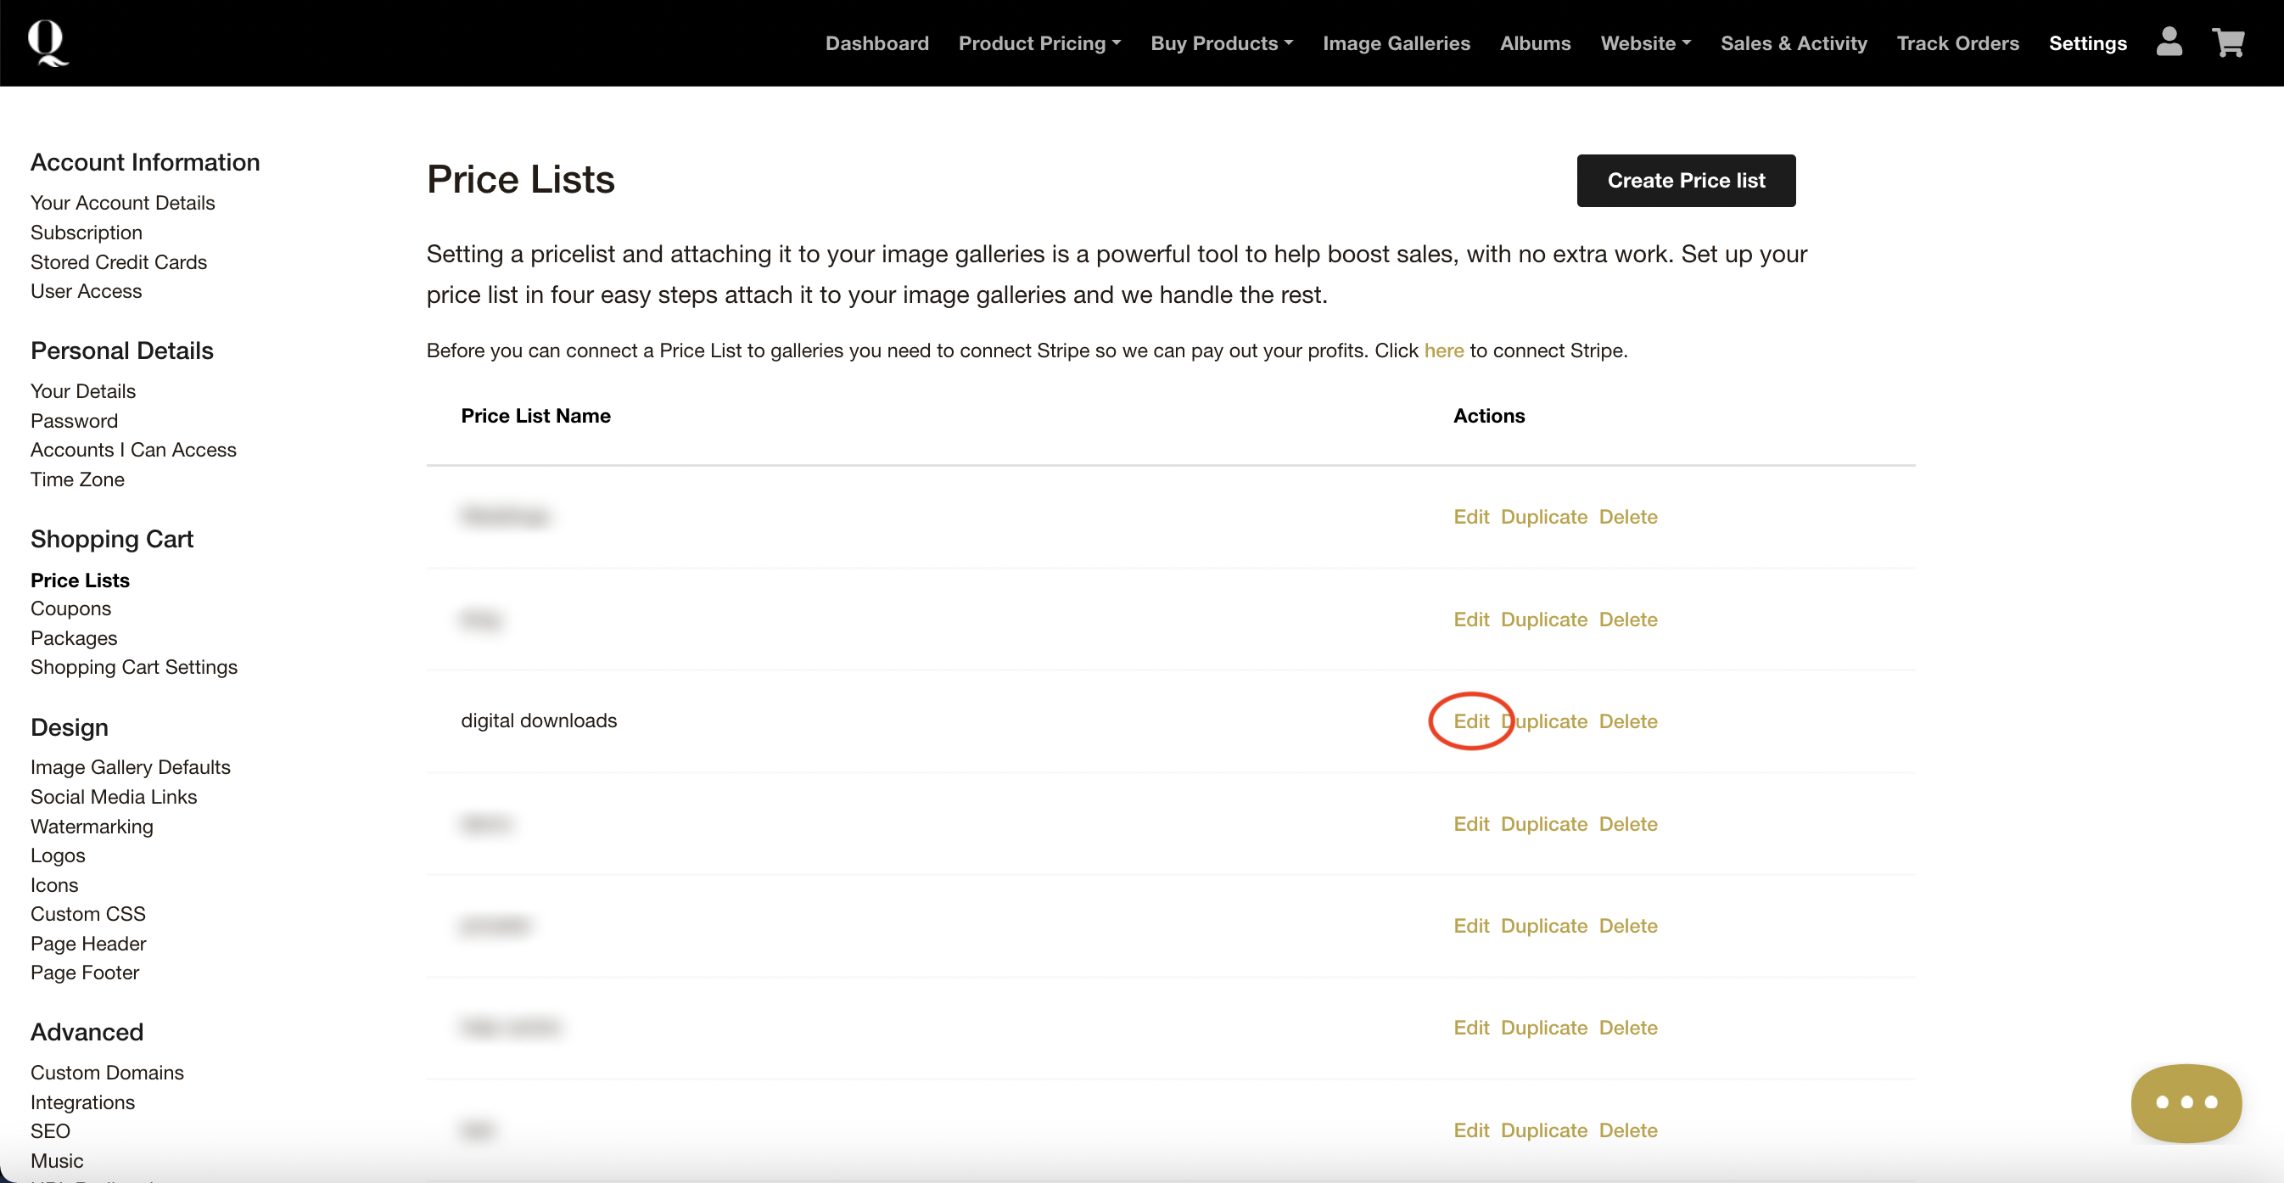This screenshot has height=1183, width=2284.
Task: Edit the digital downloads price list
Action: (1471, 721)
